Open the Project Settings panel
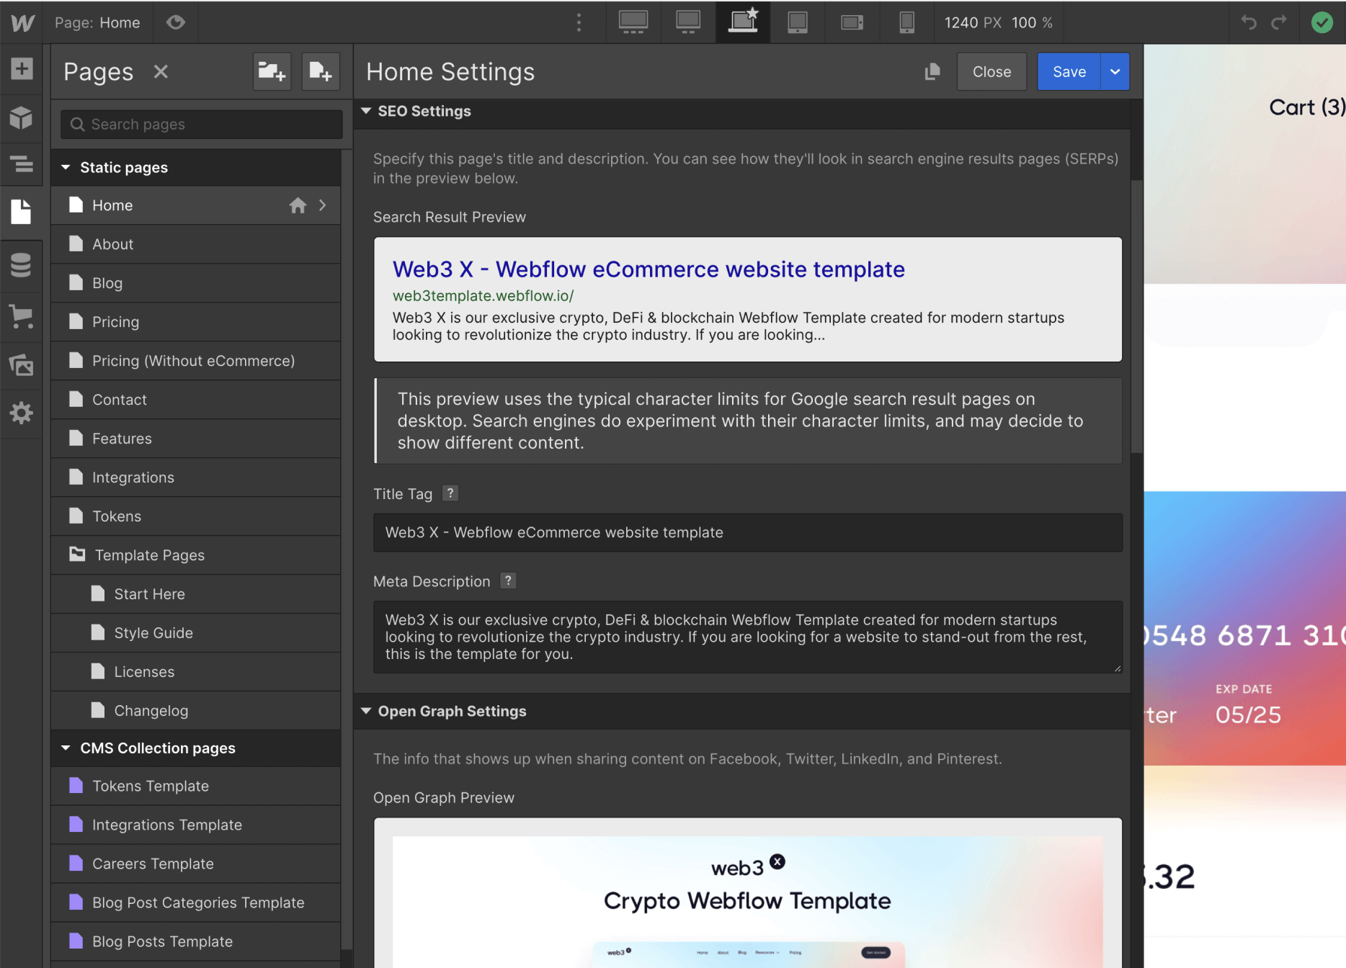Viewport: 1346px width, 968px height. point(22,413)
